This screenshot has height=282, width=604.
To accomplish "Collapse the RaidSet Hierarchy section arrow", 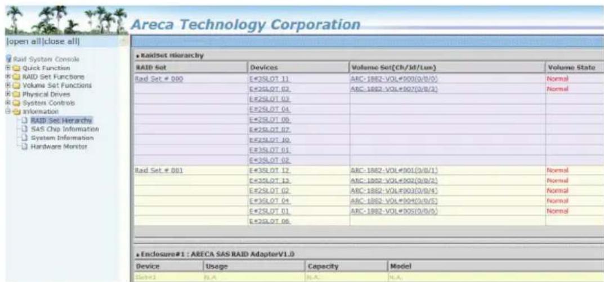I will (x=137, y=56).
